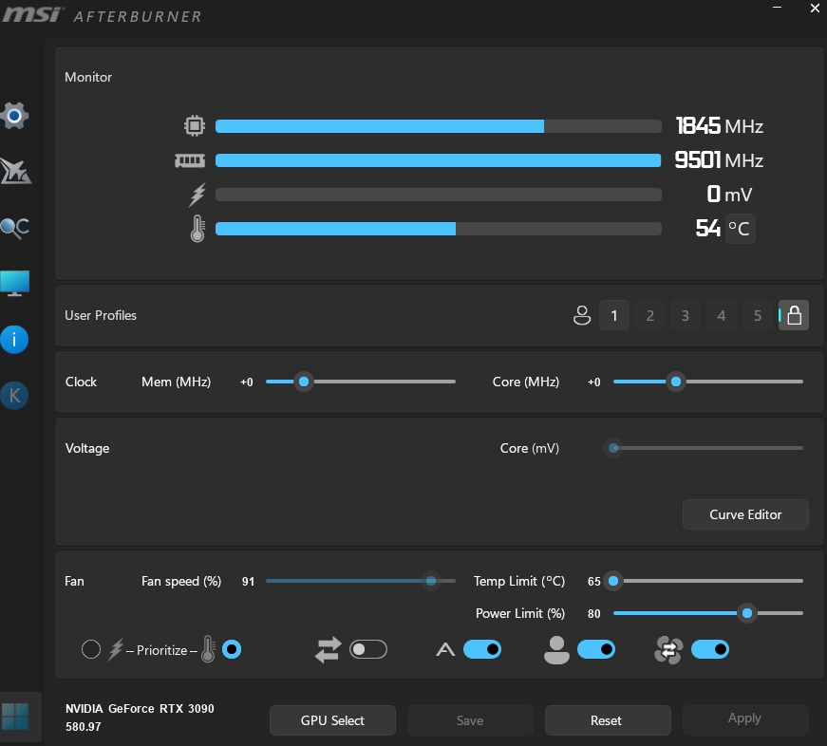Disable the user-defined fan toggle

[596, 649]
